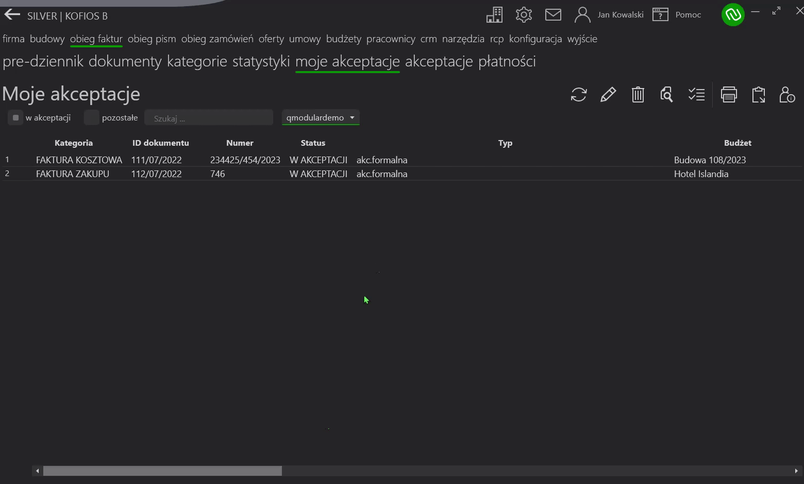Click the scrollbar right arrow
804x484 pixels.
point(796,471)
